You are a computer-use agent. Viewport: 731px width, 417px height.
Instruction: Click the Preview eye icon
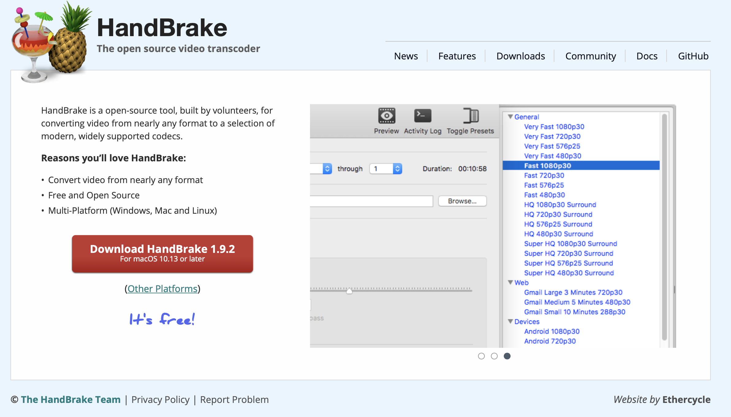387,116
